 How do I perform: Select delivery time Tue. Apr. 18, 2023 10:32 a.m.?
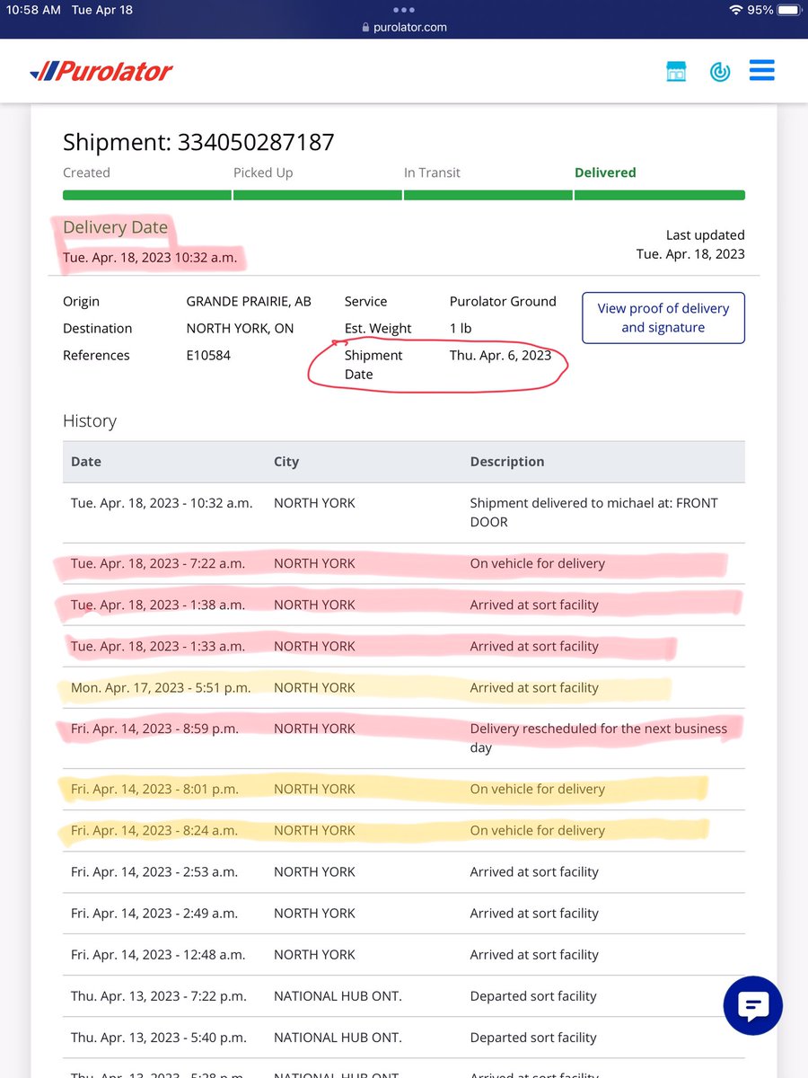[x=150, y=258]
